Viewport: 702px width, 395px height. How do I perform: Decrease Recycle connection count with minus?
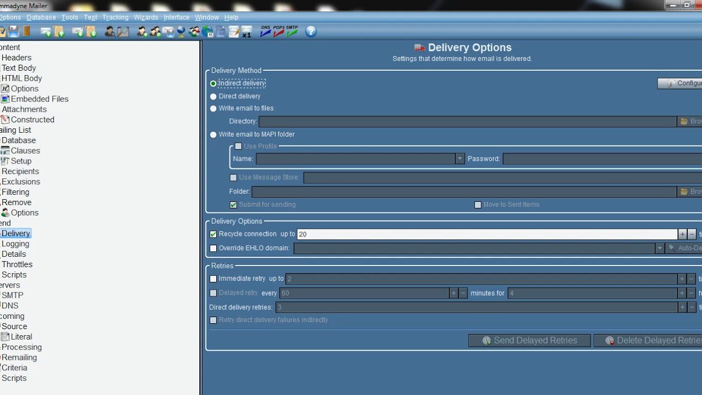(692, 234)
